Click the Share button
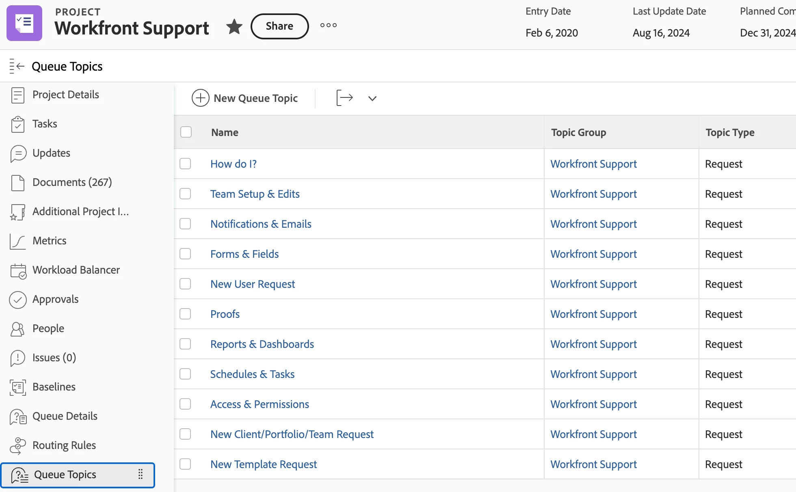 pos(279,26)
